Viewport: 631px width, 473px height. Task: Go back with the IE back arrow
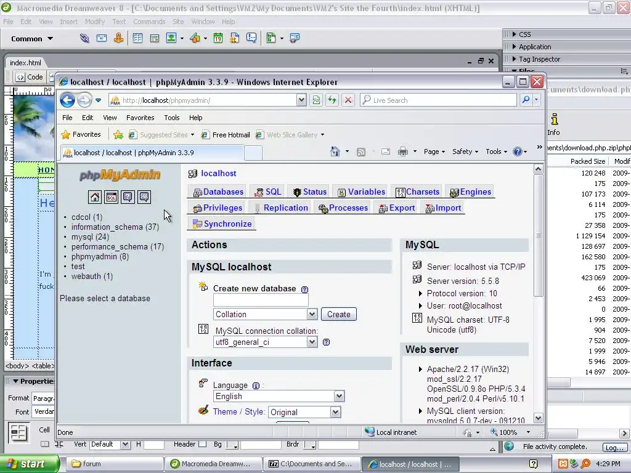(x=68, y=100)
